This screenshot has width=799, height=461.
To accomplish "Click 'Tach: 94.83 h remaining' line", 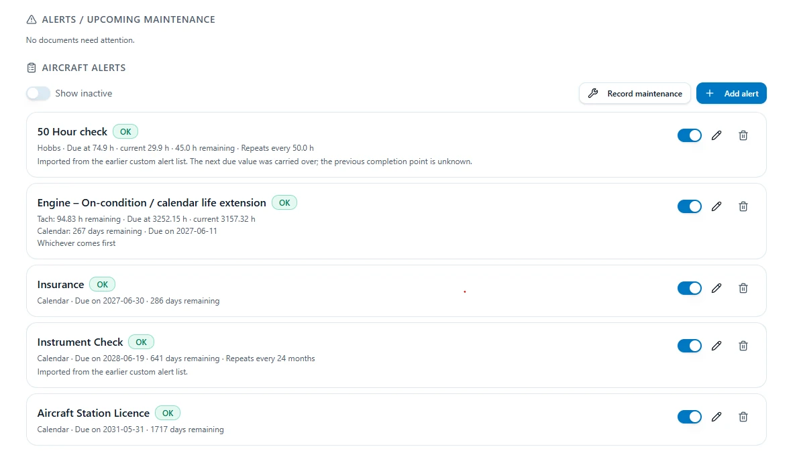I will 146,219.
